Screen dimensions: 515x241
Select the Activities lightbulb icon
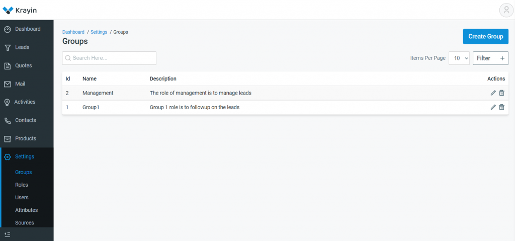pyautogui.click(x=7, y=102)
